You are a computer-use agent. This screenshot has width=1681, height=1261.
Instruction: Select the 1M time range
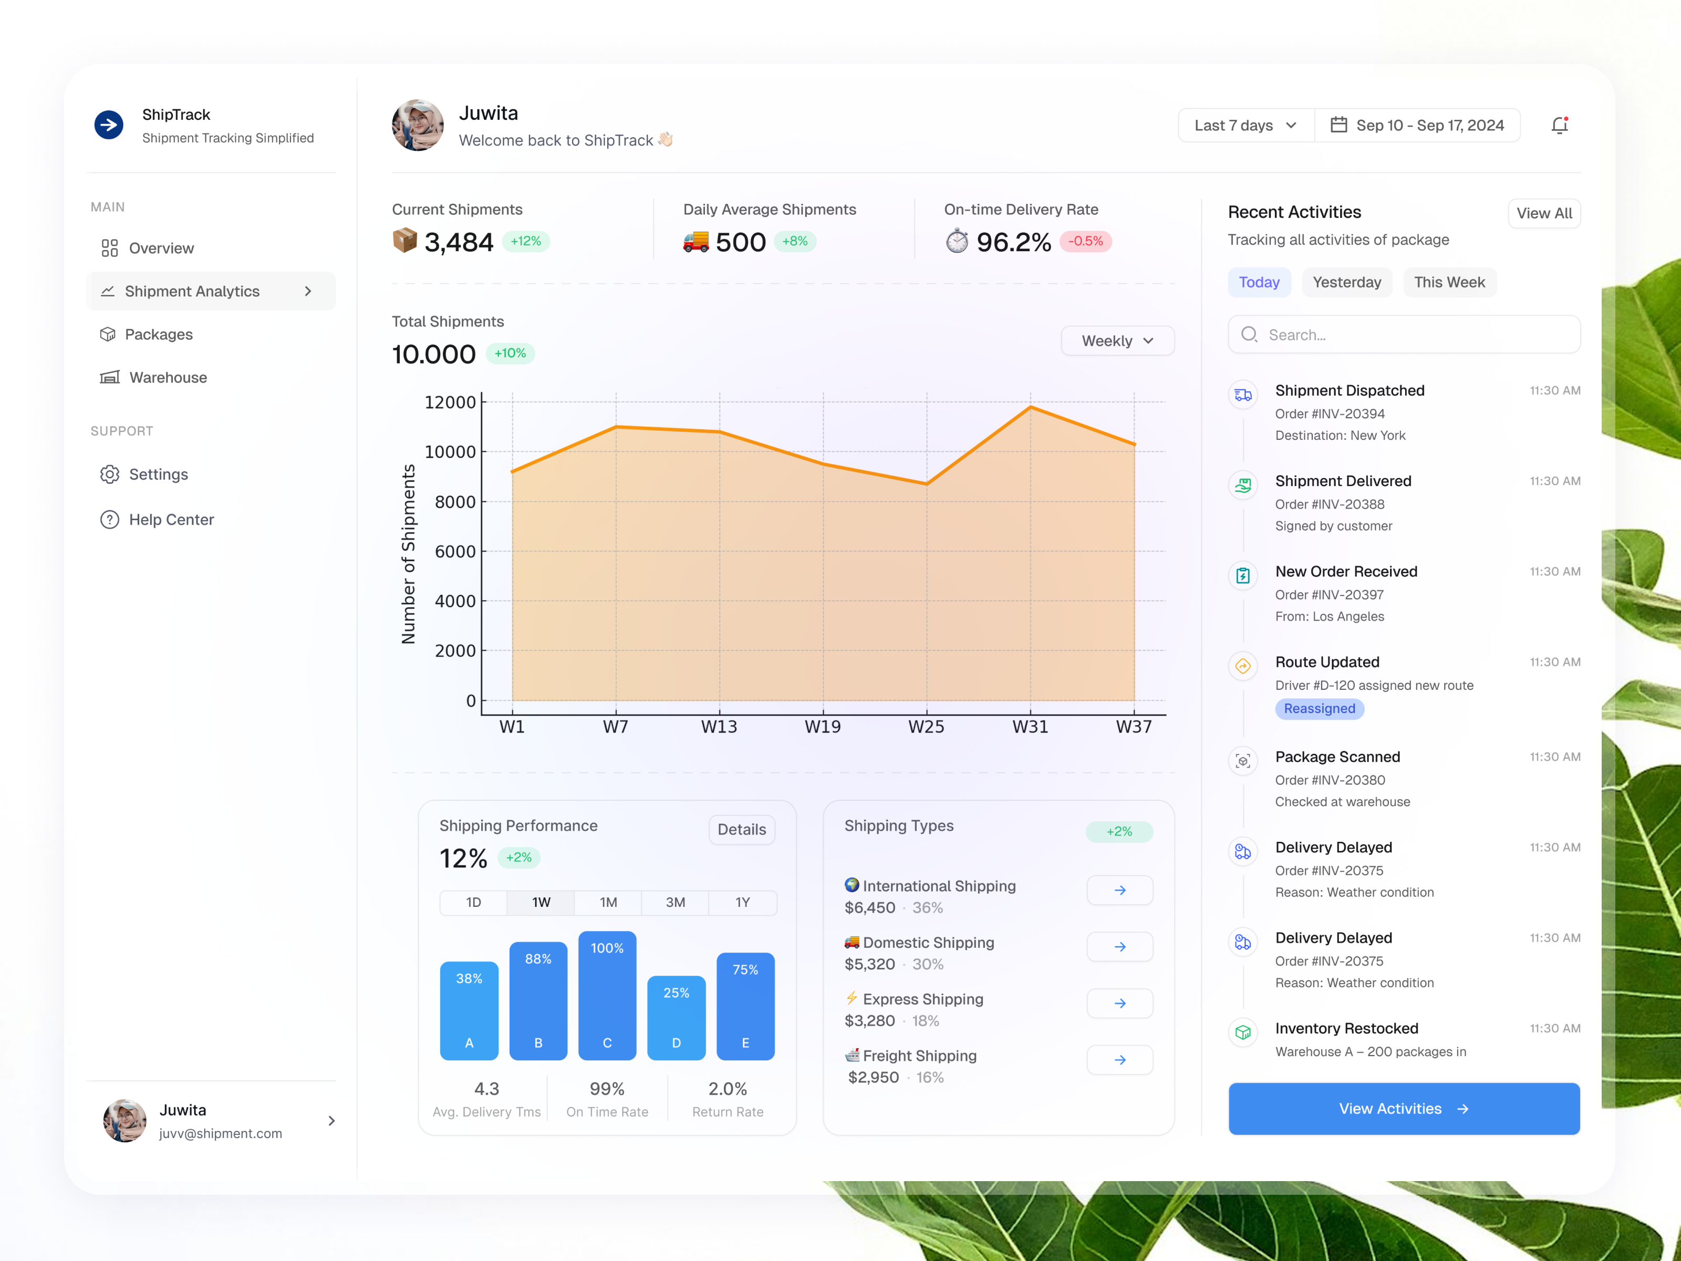pyautogui.click(x=608, y=902)
